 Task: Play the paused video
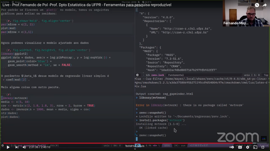(8, 147)
